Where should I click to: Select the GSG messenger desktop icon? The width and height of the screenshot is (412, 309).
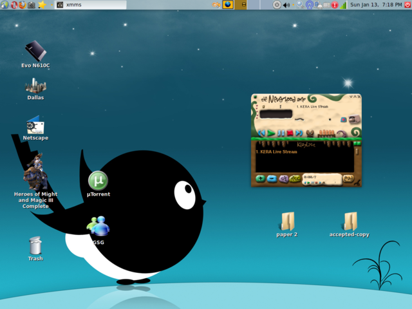(x=98, y=230)
